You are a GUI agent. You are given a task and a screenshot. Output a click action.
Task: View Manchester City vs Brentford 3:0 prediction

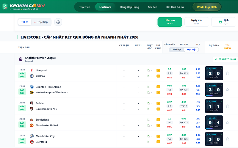click(x=214, y=139)
